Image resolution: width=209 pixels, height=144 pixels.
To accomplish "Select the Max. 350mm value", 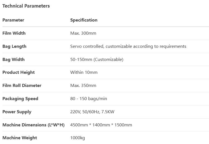I will [83, 86].
